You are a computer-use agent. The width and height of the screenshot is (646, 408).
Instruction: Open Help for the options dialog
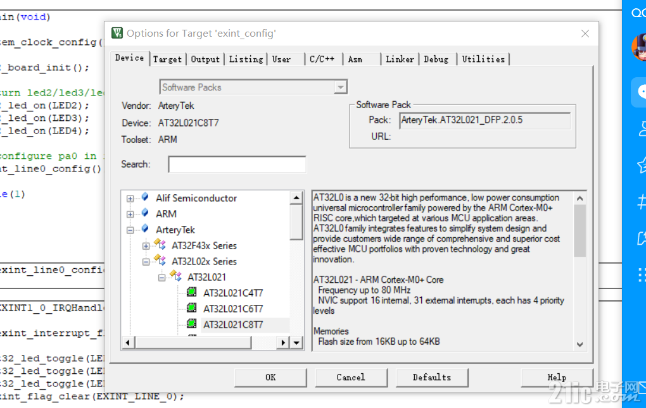pos(557,377)
